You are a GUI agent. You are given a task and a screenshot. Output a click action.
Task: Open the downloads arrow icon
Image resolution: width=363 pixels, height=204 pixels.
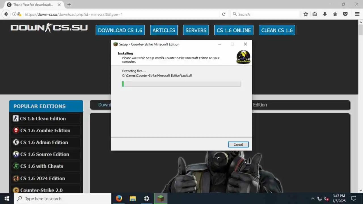pos(325,14)
